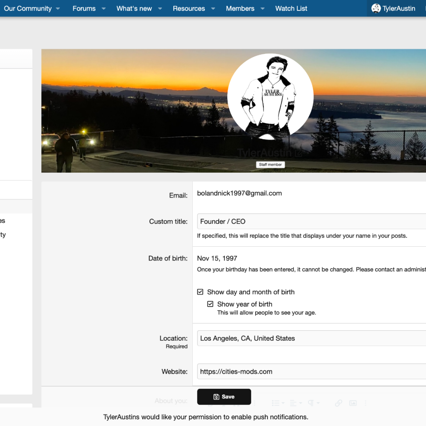
Task: Toggle Show year of birth checkbox
Action: point(210,304)
